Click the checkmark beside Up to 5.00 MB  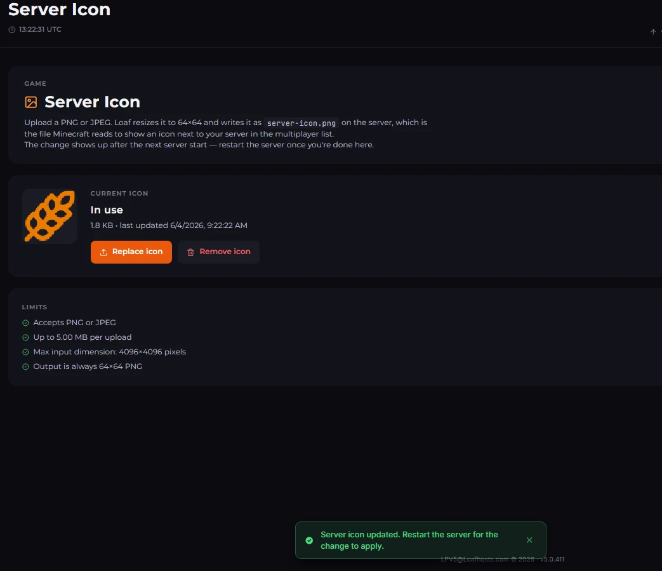click(x=25, y=337)
